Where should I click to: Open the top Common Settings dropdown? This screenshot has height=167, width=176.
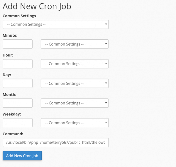coord(55,24)
